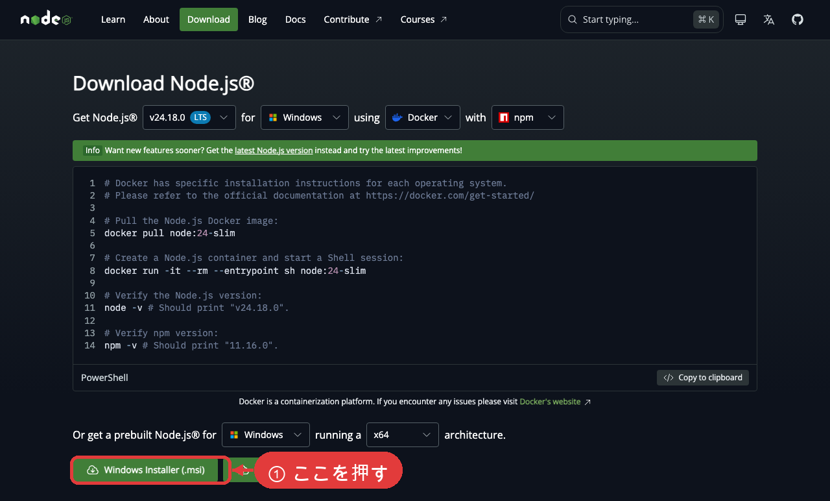Click the npm -v code line
830x501 pixels.
click(191, 345)
